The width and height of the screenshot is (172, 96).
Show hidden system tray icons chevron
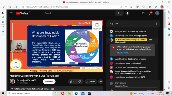pyautogui.click(x=148, y=93)
